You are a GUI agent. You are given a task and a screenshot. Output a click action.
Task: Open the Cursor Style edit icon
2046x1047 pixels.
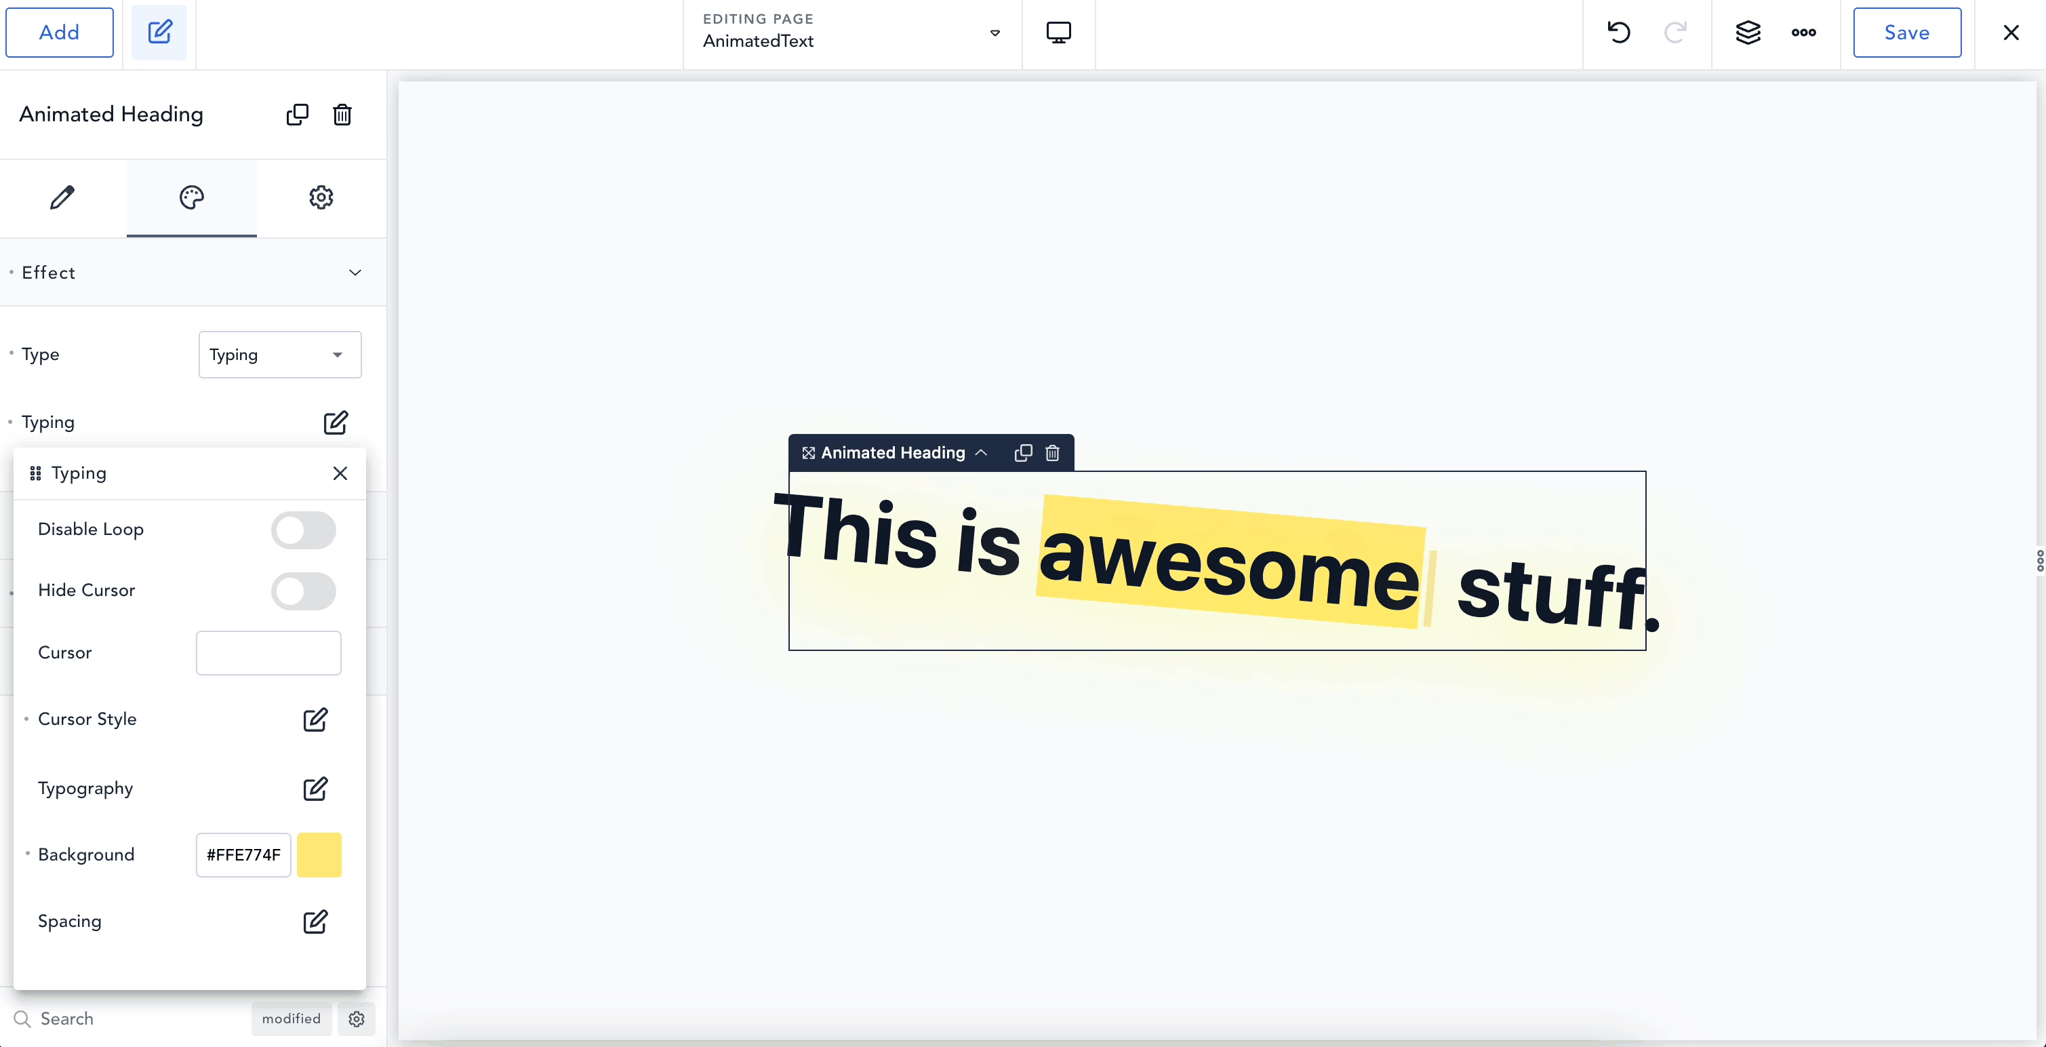tap(315, 719)
